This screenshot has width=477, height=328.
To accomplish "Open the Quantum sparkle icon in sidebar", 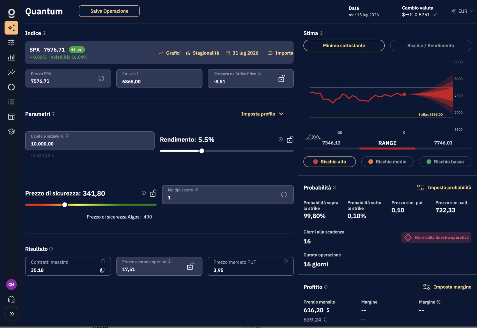I will pos(11,28).
